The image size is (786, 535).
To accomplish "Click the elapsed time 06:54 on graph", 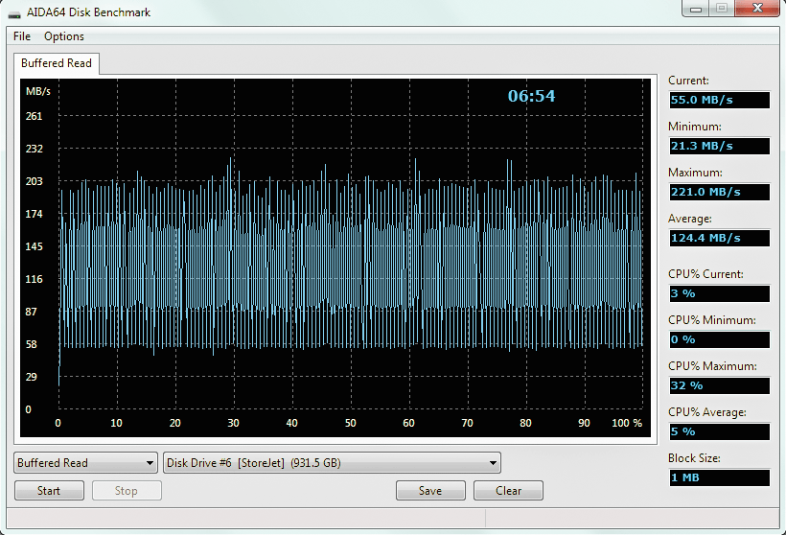I will pyautogui.click(x=531, y=96).
